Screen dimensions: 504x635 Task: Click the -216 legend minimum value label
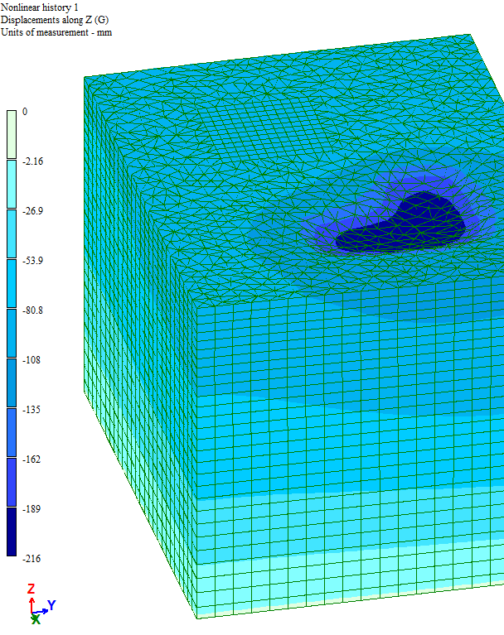31,559
